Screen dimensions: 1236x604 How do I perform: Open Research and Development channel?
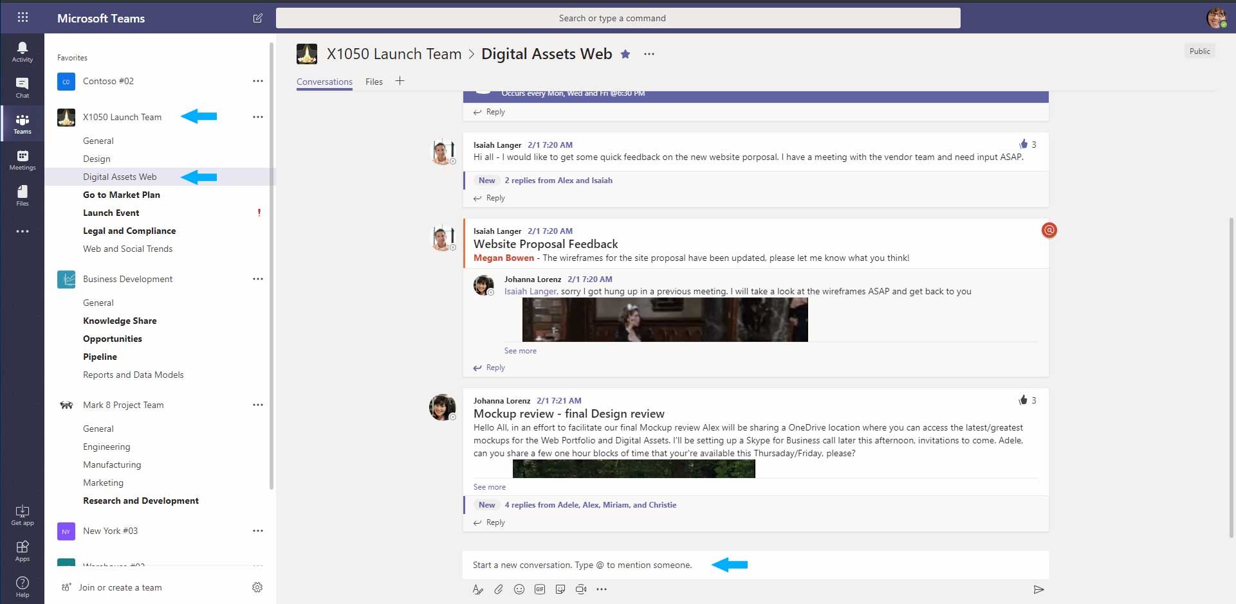[x=141, y=501]
